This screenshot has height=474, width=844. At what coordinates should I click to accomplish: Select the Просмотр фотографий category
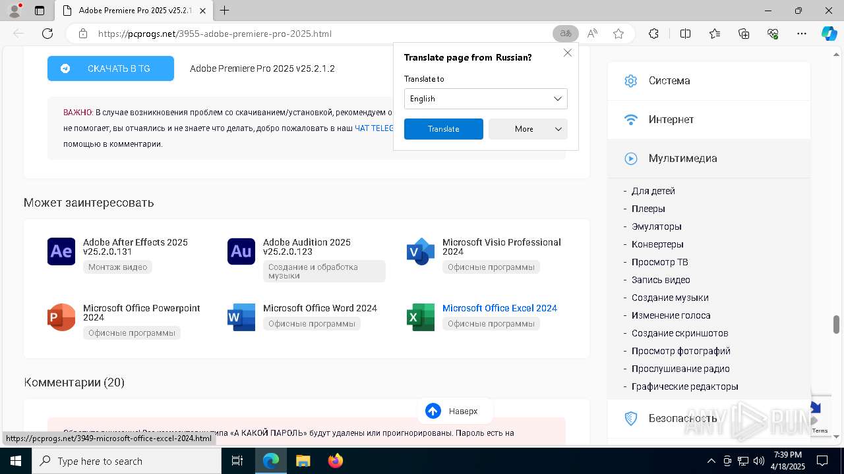(x=681, y=351)
